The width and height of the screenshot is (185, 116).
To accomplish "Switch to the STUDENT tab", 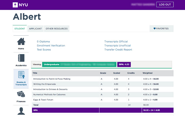I will 20,29.
